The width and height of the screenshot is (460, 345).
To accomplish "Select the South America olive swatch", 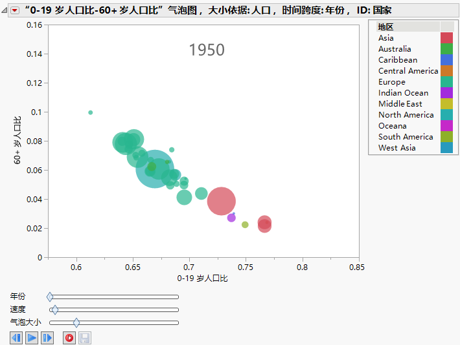I will click(x=446, y=137).
